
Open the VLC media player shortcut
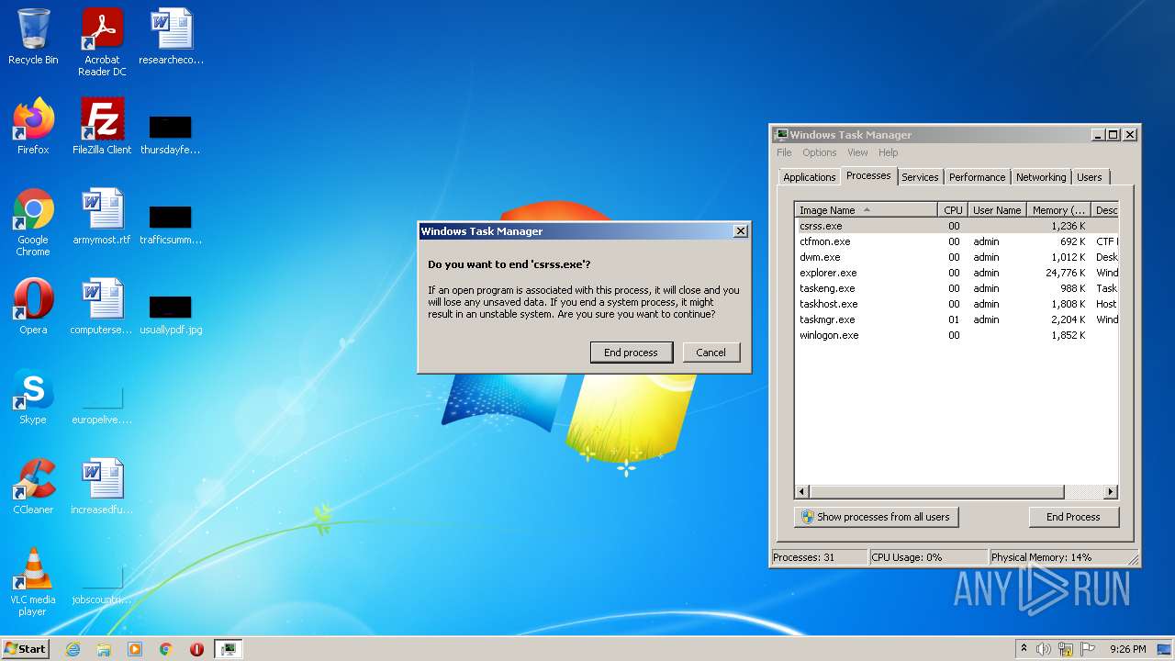33,582
